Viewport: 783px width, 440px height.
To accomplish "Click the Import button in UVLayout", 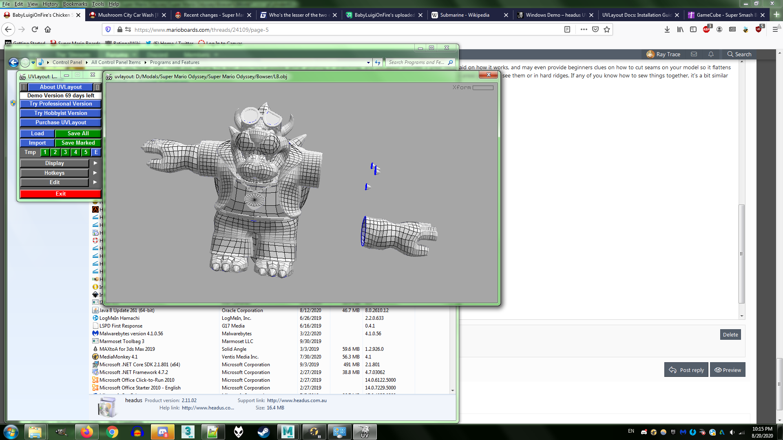I will point(37,143).
